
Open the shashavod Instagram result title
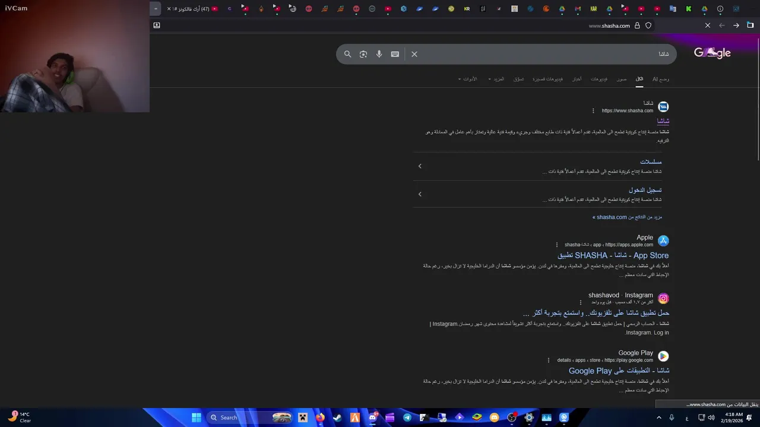(596, 313)
